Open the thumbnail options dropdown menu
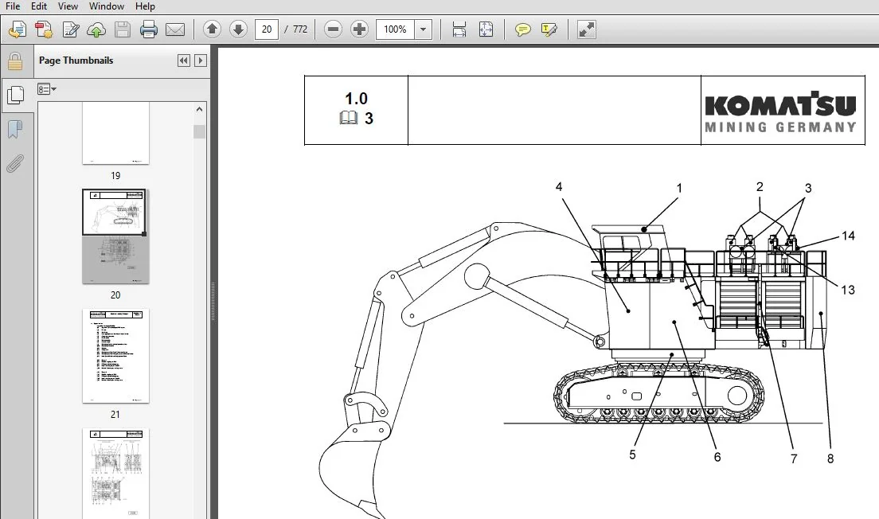The image size is (879, 519). coord(47,88)
